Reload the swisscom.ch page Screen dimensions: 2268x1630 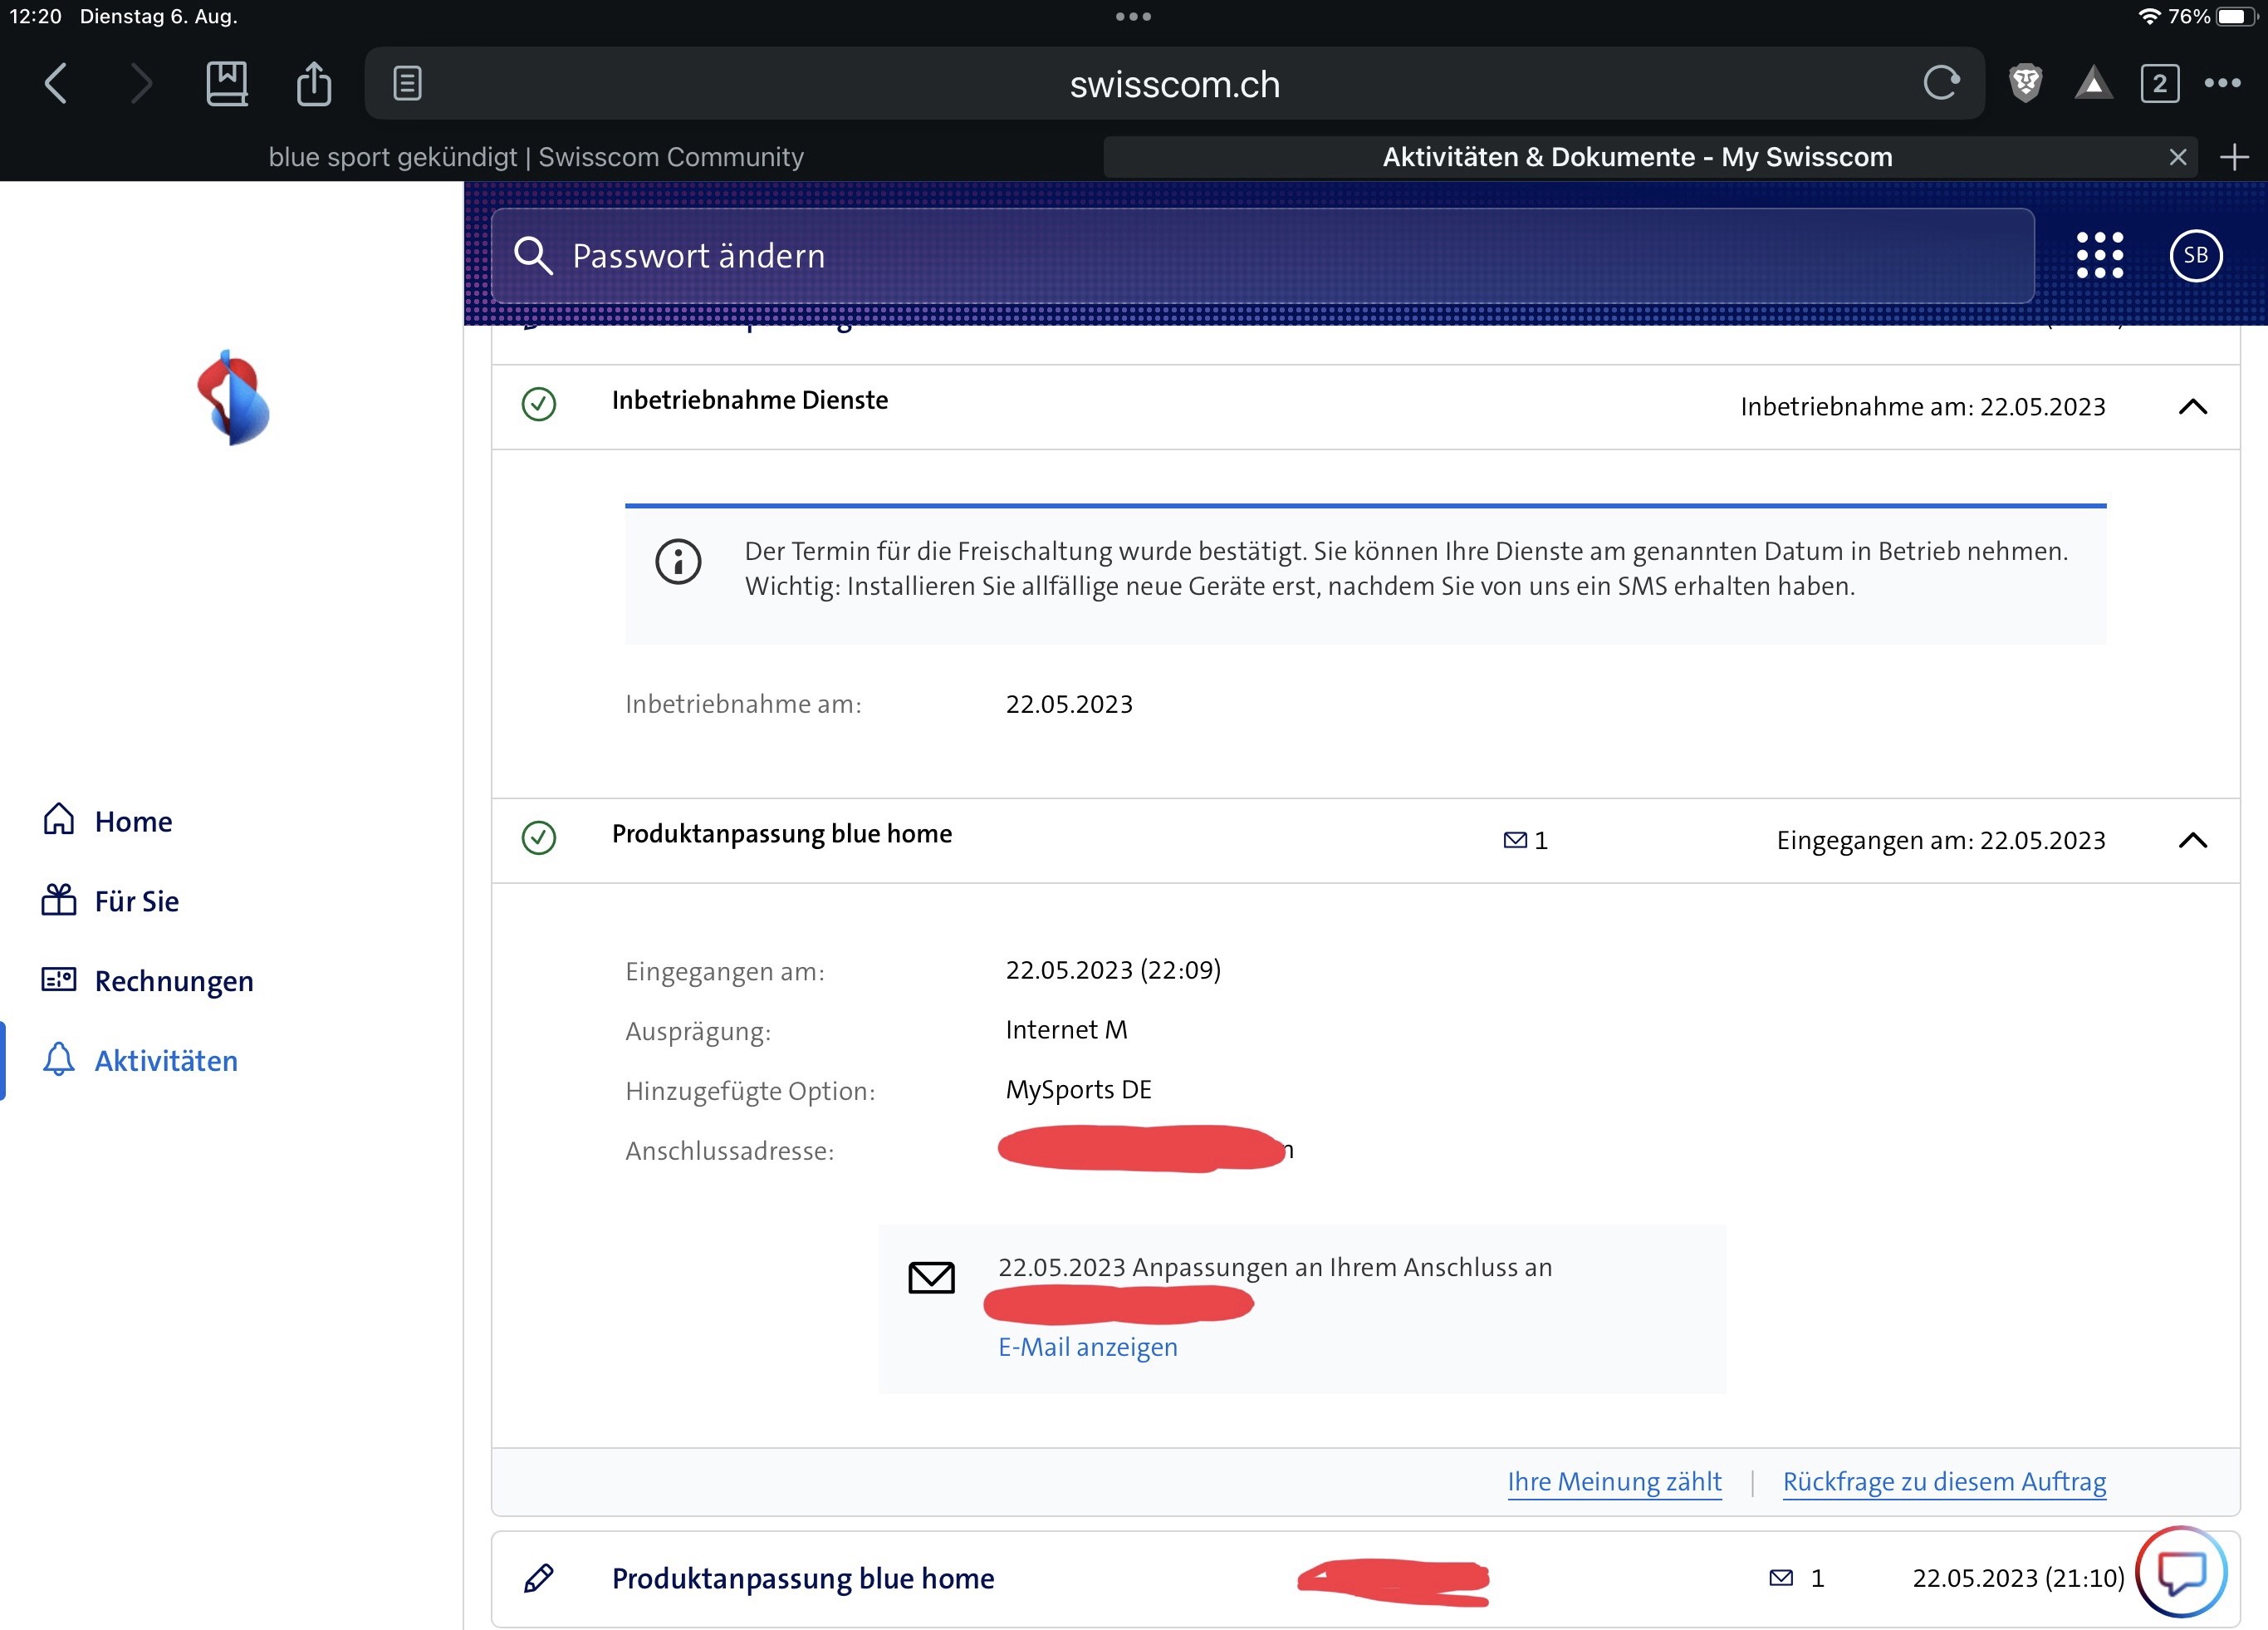[1940, 83]
